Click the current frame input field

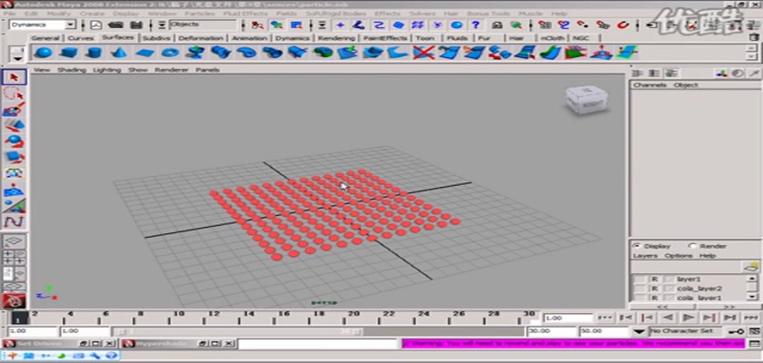click(x=555, y=319)
